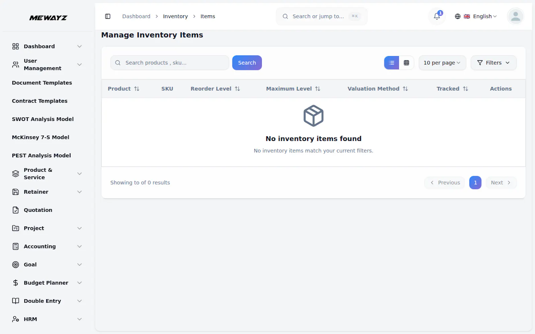Open Contract Templates menu item

pyautogui.click(x=39, y=101)
